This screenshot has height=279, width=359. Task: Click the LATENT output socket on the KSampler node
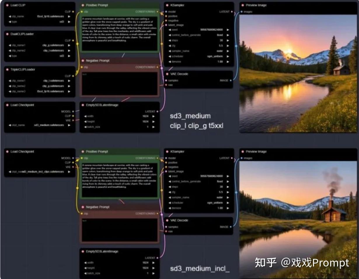[x=231, y=11]
